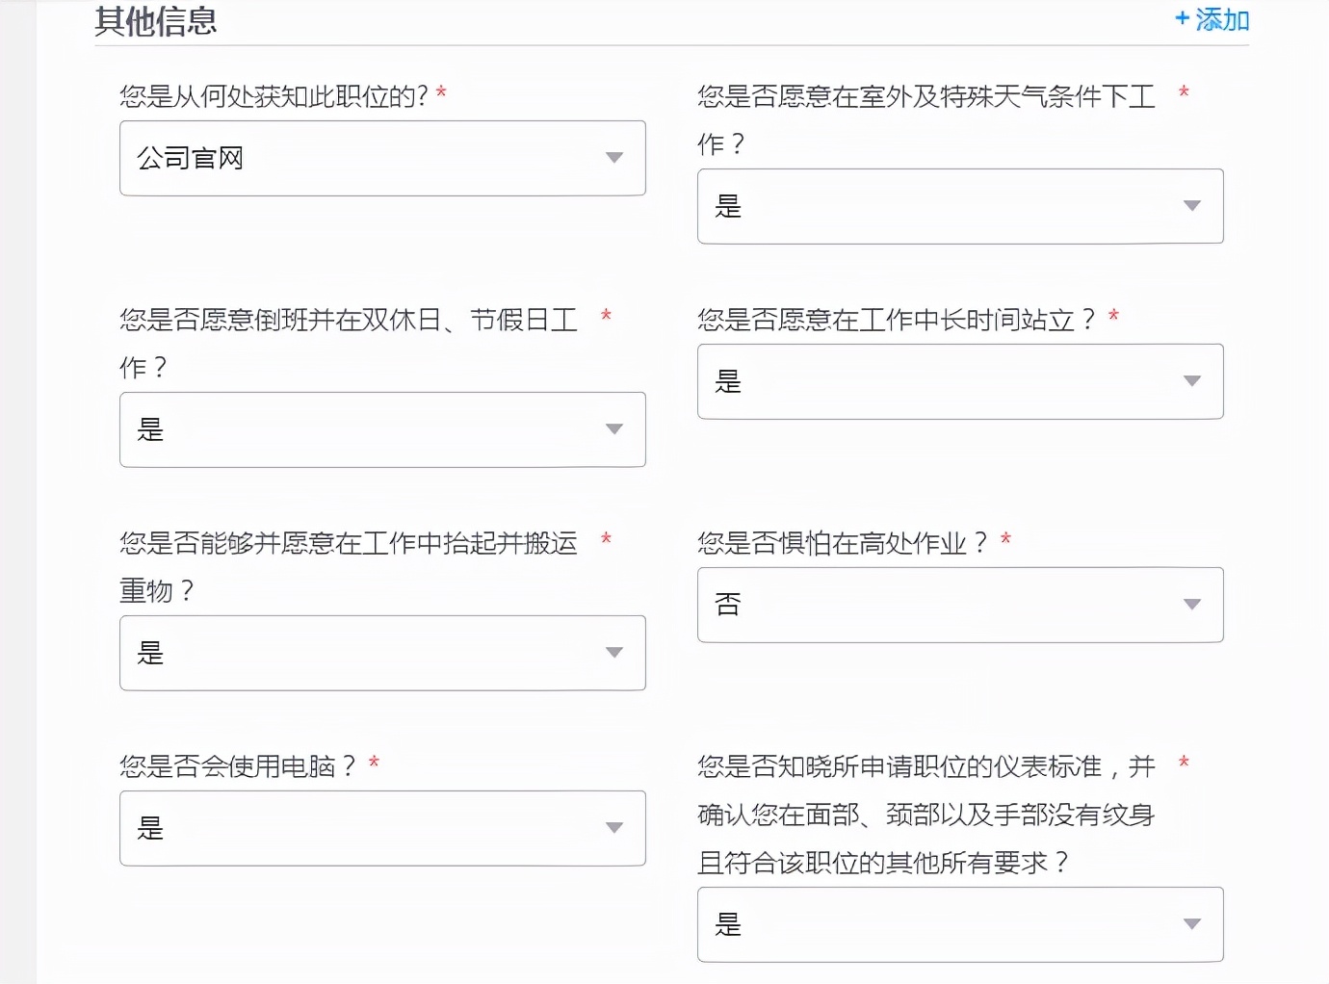
Task: Open the 否 dropdown for 您是否惧怕在高处作业
Action: click(960, 605)
